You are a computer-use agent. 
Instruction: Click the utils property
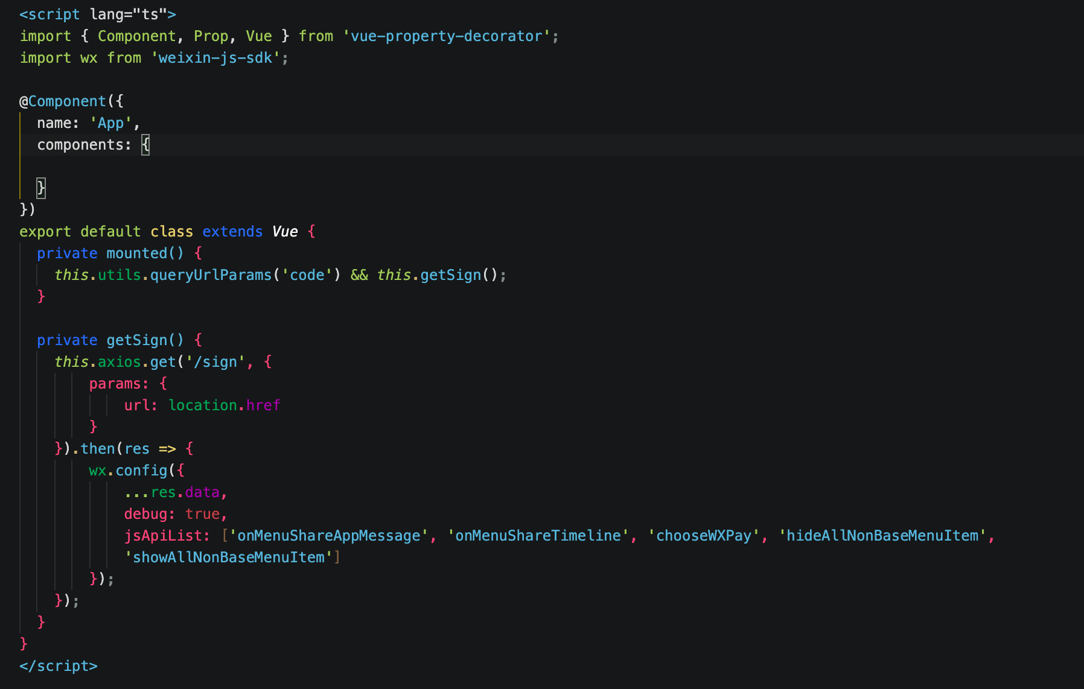120,275
